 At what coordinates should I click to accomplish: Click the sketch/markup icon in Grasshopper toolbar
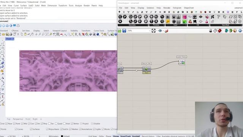(166, 31)
